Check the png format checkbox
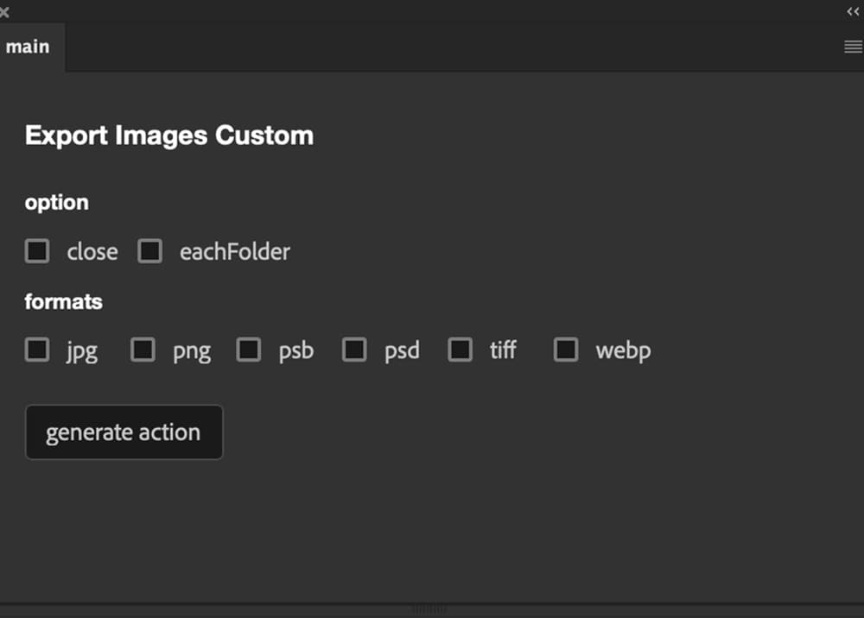This screenshot has height=618, width=864. (143, 350)
